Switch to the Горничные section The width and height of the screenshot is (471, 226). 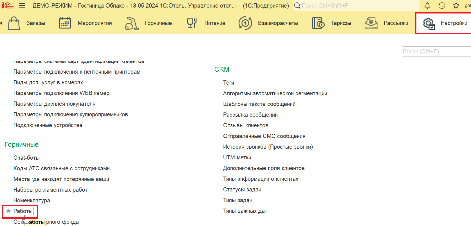point(158,23)
